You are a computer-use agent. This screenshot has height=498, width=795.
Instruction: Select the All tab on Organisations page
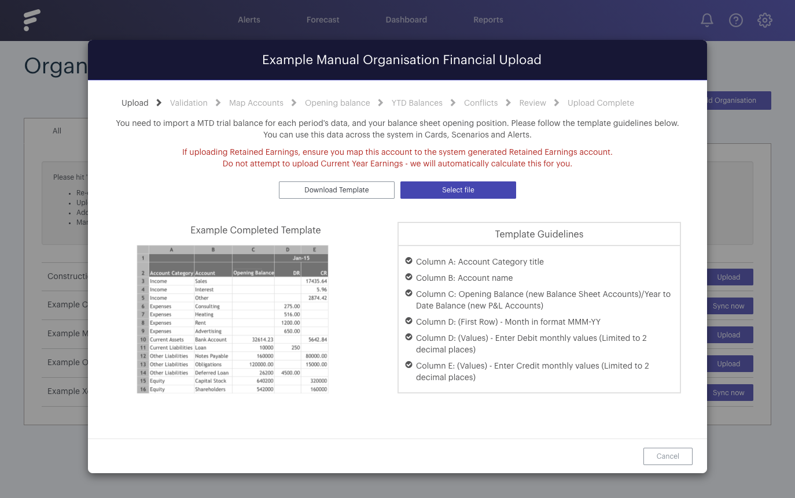(x=57, y=131)
